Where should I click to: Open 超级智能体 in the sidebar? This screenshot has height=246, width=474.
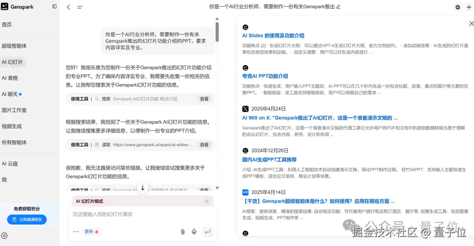point(14,46)
